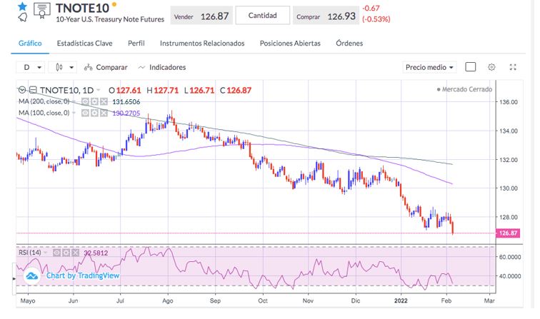Screen dimensions: 540x319
Task: Click the RSI value 32.5812
Action: pyautogui.click(x=96, y=253)
